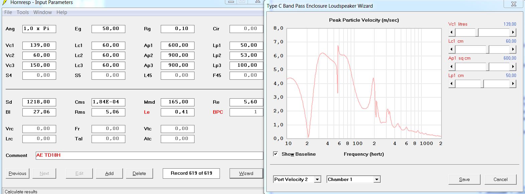This screenshot has height=194, width=525.
Task: Click the Lc1 cm slider right arrow
Action: (513, 49)
